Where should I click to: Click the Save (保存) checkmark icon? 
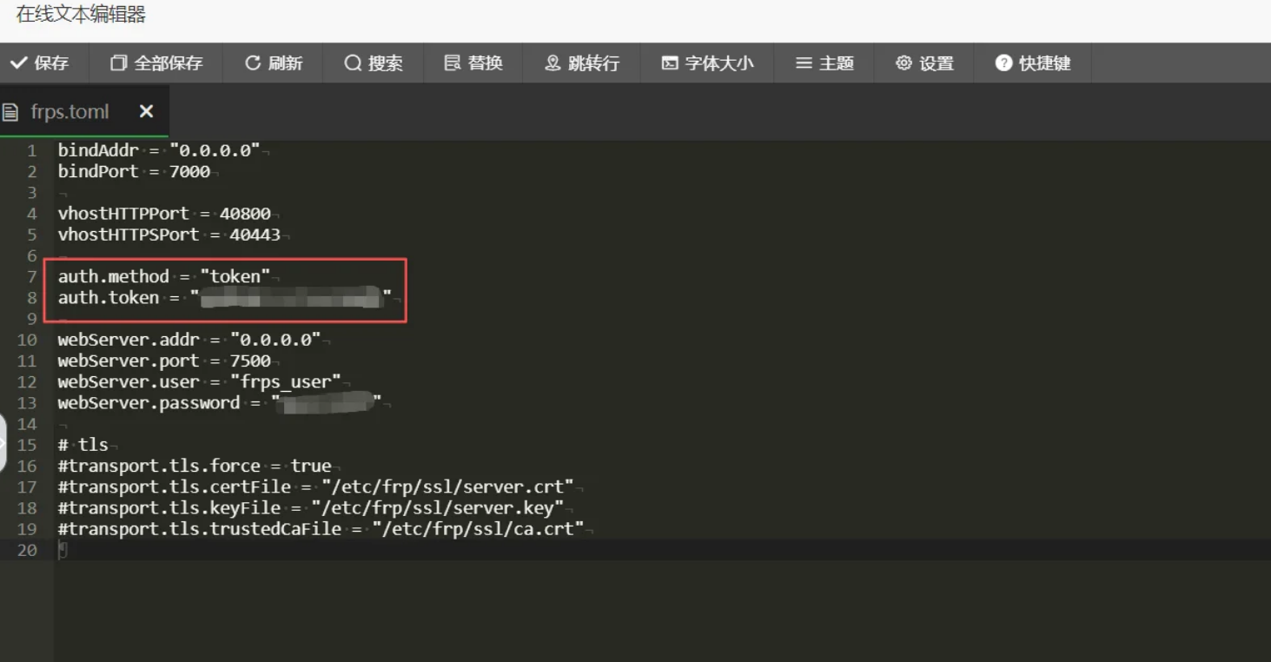coord(17,63)
